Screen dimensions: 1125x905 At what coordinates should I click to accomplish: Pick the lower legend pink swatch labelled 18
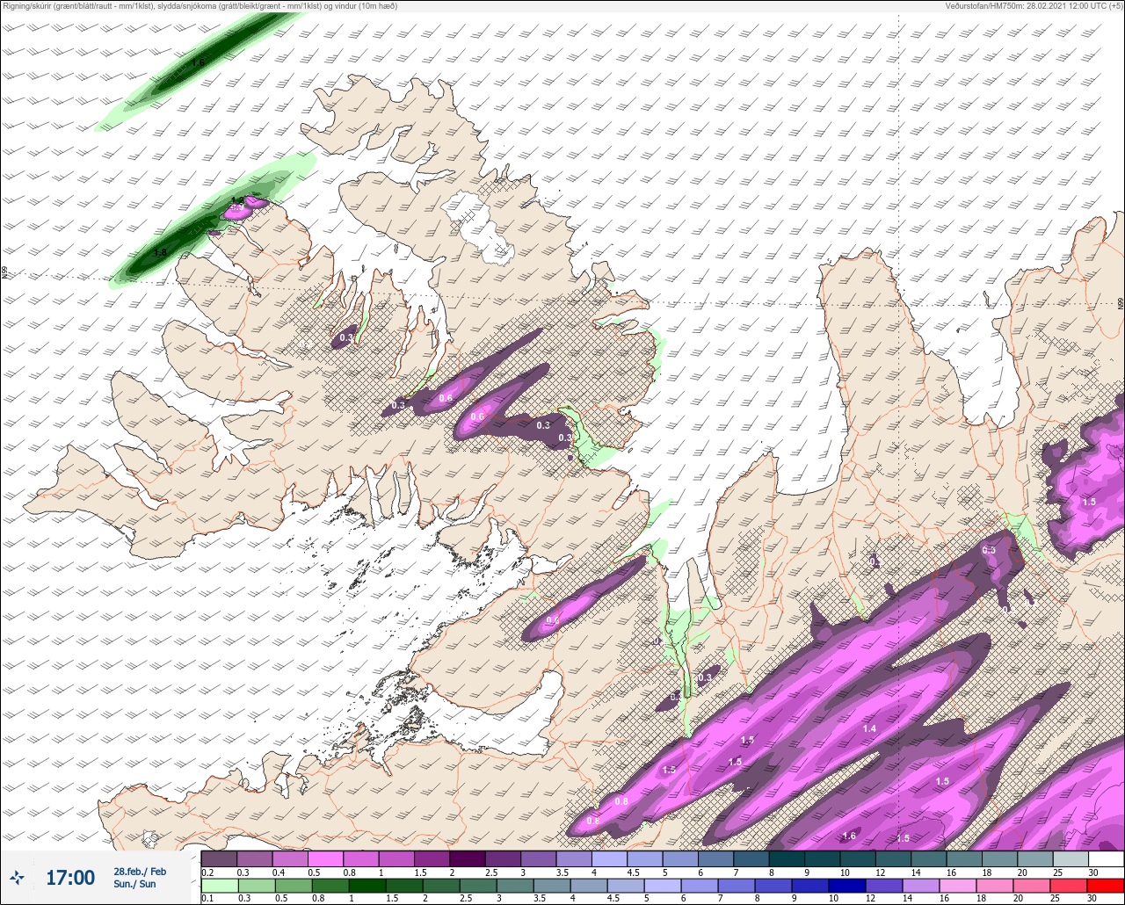[x=994, y=885]
